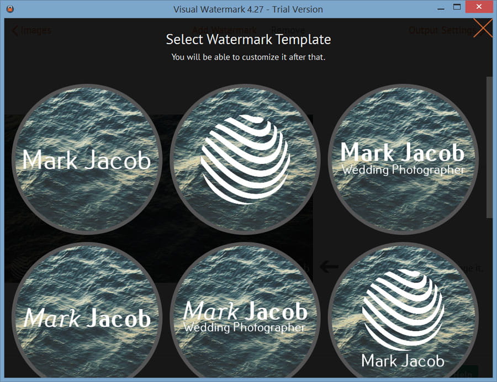This screenshot has width=497, height=382.
Task: Select italic Mark bold Jacob template
Action: point(87,310)
